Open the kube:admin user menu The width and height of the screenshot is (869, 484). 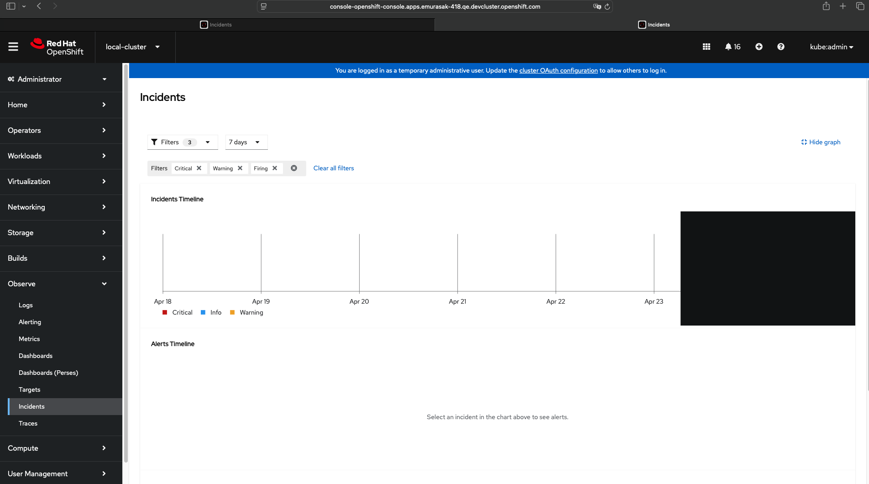832,47
